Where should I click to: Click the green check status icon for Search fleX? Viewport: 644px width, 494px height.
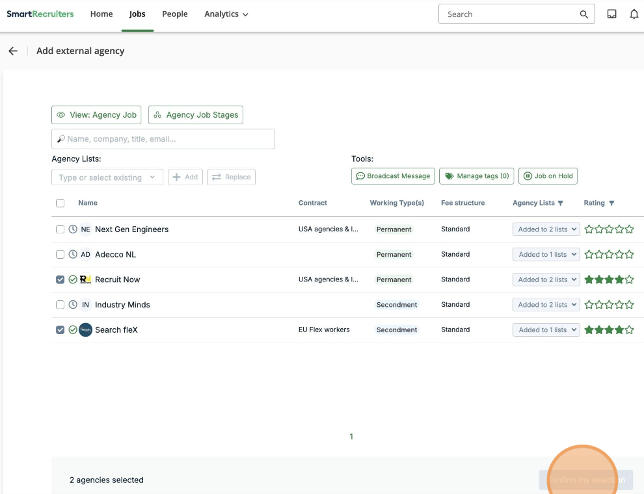[x=73, y=330]
